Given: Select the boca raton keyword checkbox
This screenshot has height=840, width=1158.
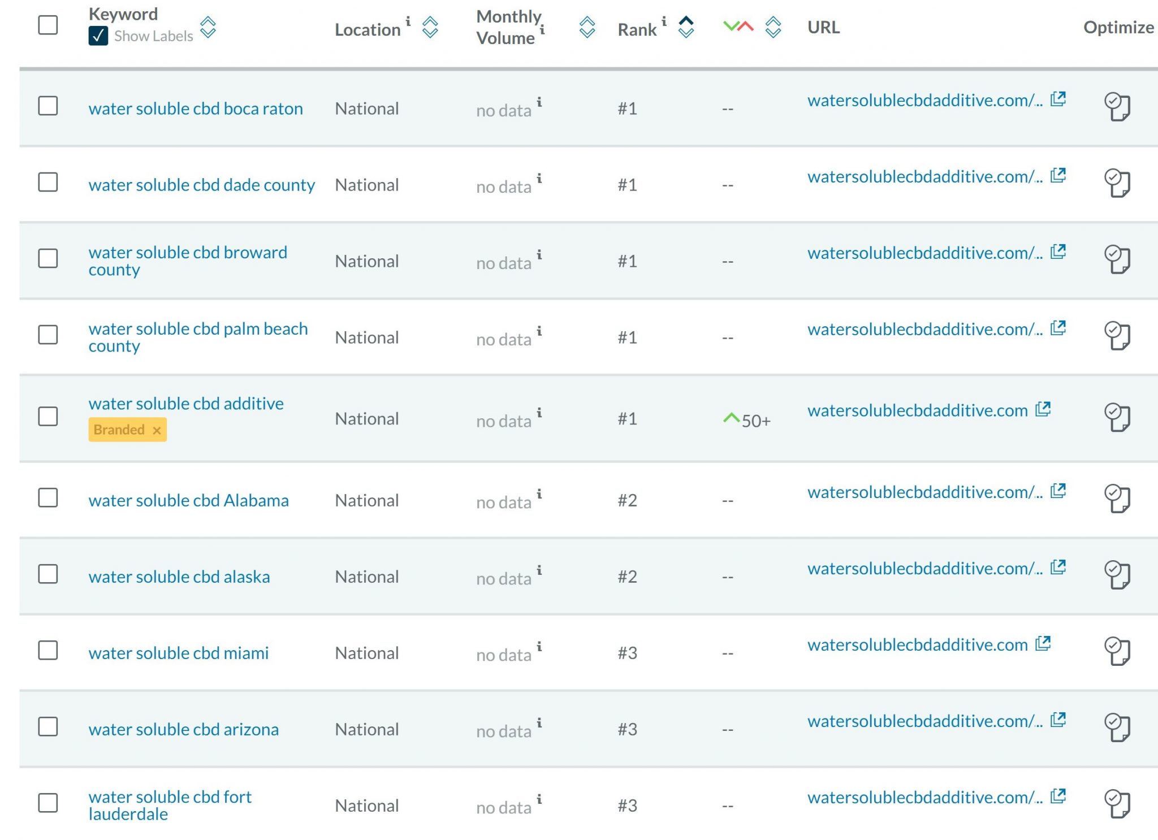Looking at the screenshot, I should coord(48,106).
